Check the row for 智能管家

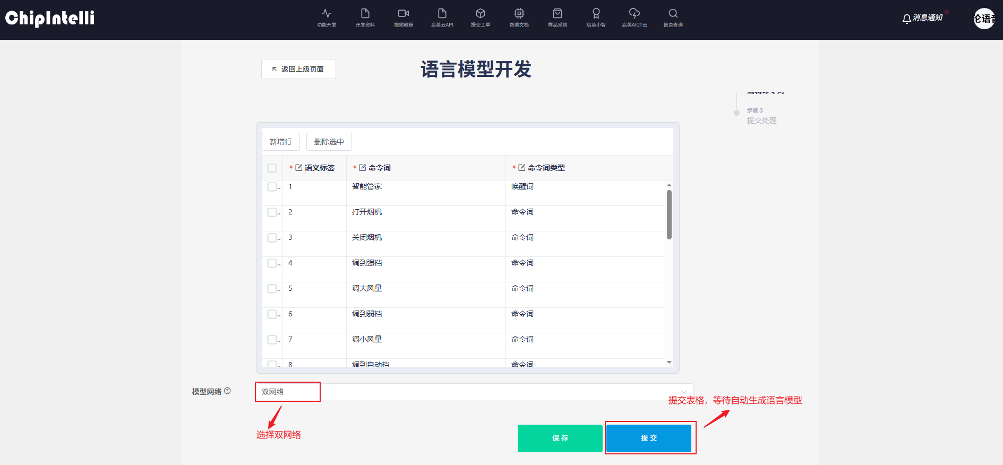272,187
